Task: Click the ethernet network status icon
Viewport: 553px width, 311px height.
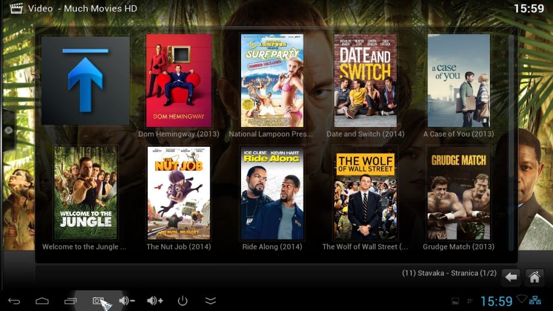Action: point(534,300)
